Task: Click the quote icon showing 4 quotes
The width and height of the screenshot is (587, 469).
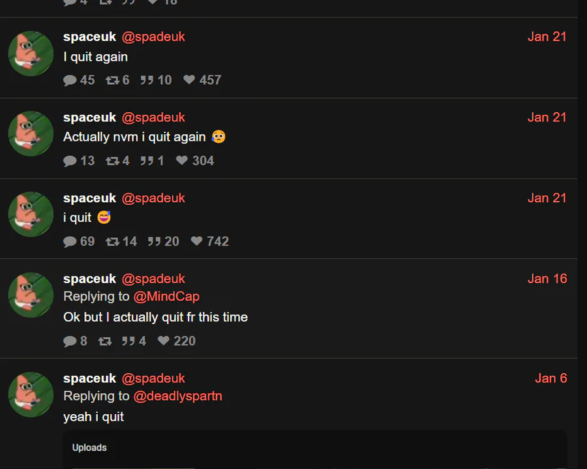Action: click(x=128, y=341)
